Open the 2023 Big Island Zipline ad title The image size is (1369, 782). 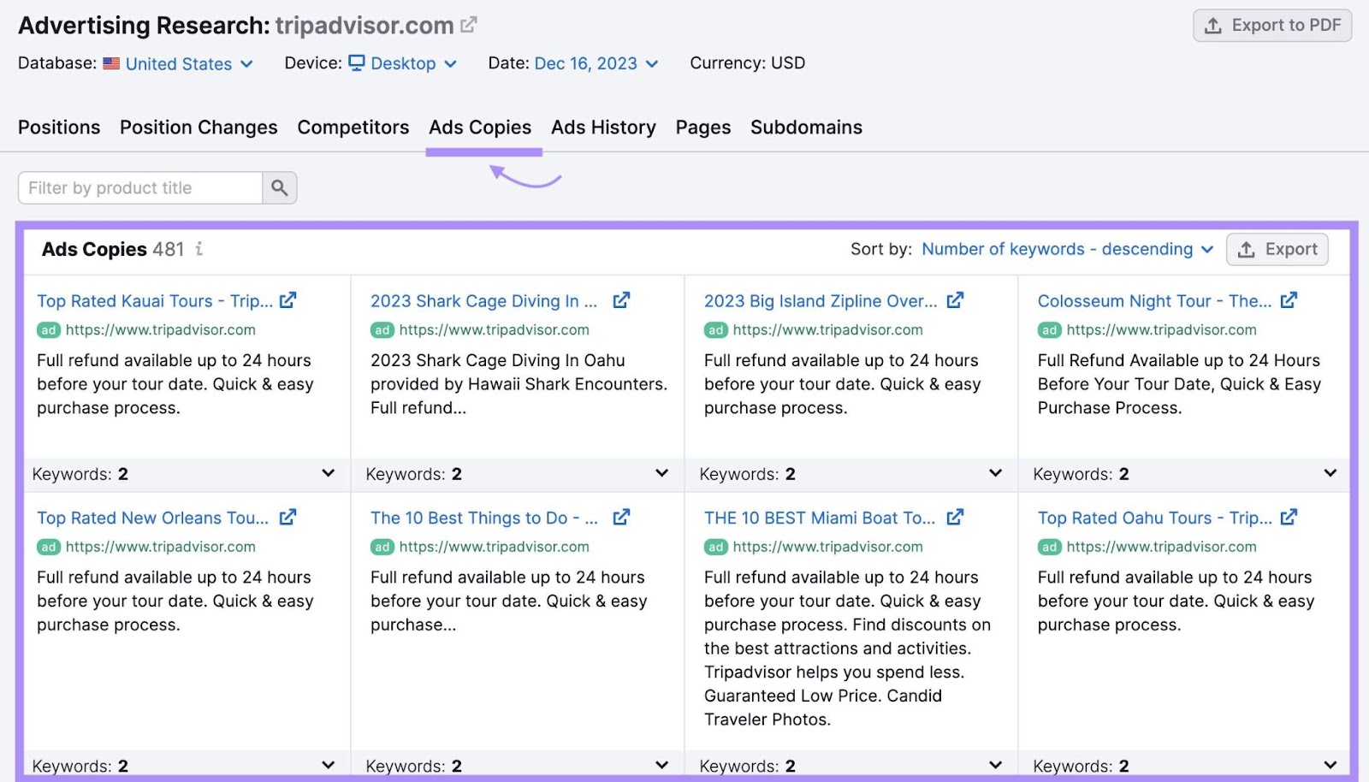pyautogui.click(x=821, y=301)
